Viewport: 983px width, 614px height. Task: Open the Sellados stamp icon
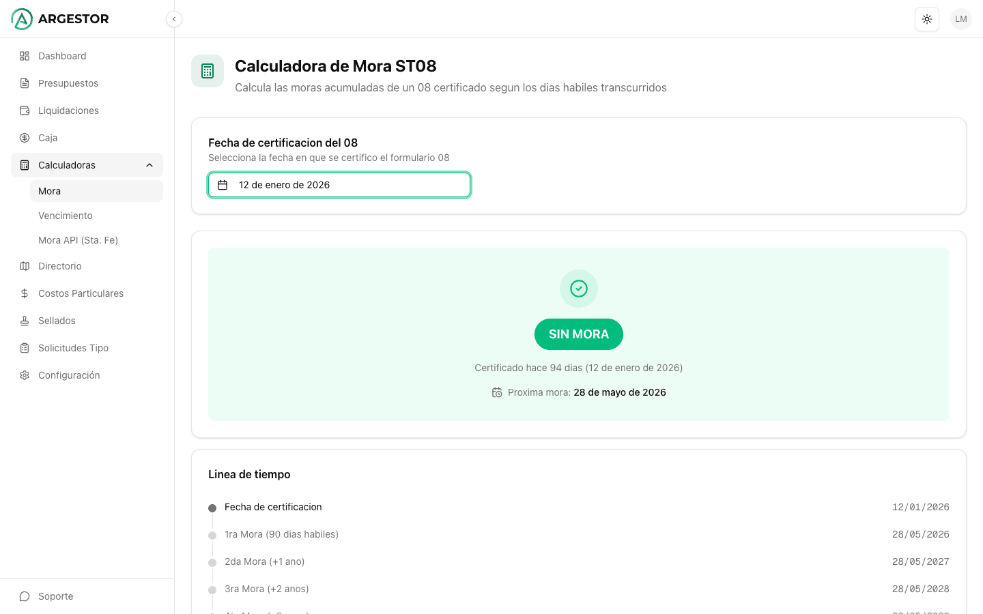click(25, 321)
